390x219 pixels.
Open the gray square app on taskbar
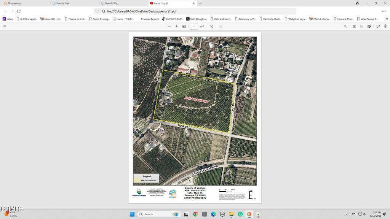coord(205,214)
